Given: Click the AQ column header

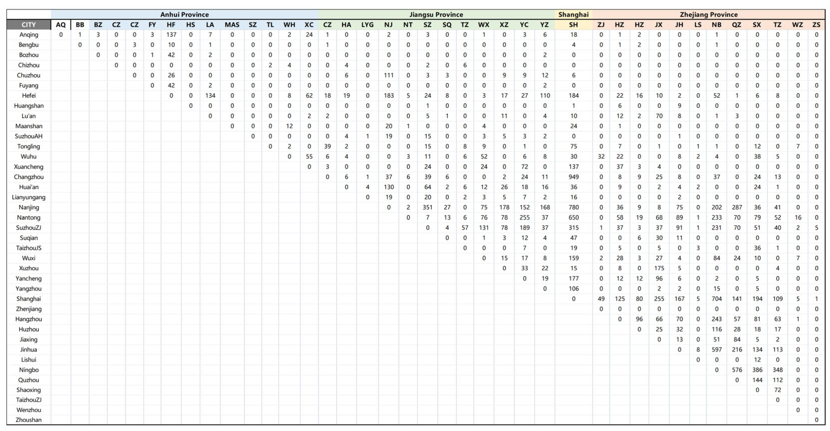Looking at the screenshot, I should click(61, 25).
